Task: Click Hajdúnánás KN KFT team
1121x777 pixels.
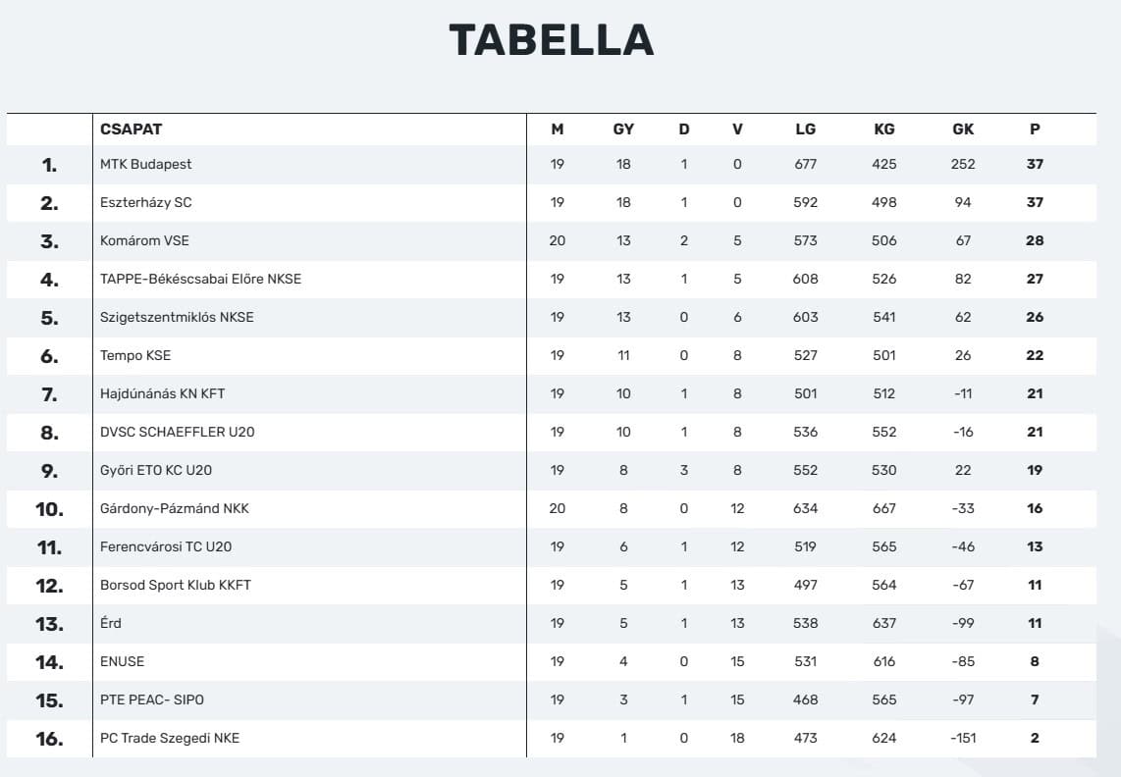Action: [162, 393]
